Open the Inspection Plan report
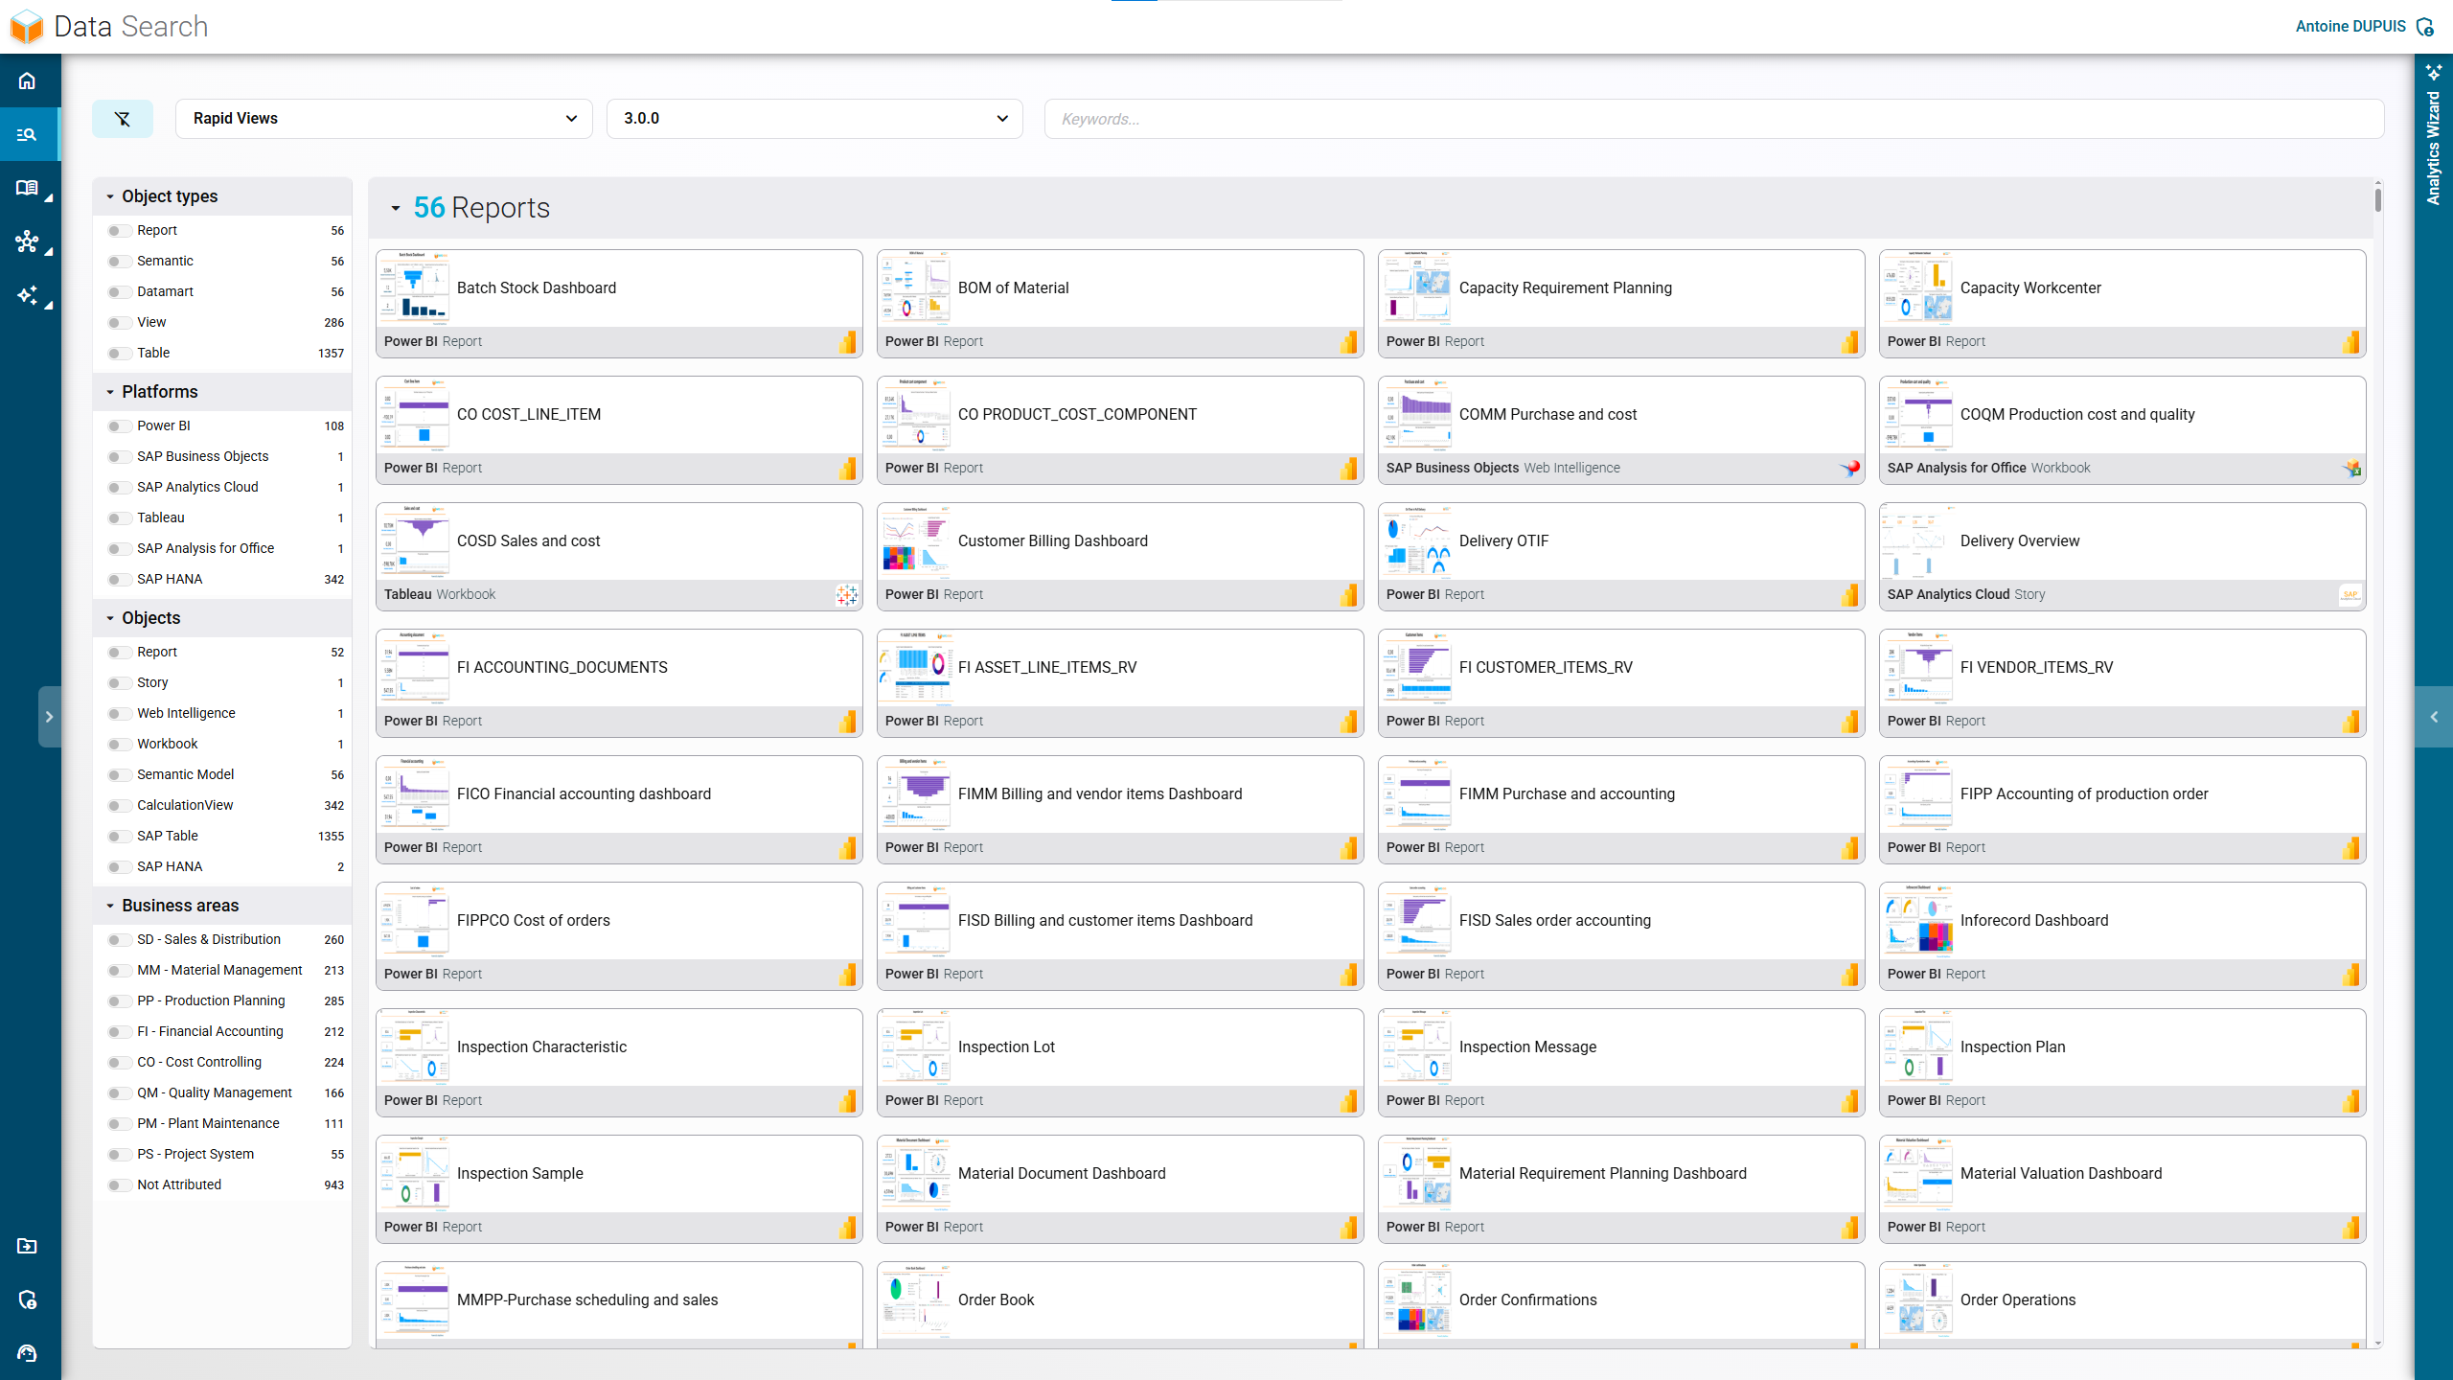This screenshot has width=2453, height=1380. 2122,1063
